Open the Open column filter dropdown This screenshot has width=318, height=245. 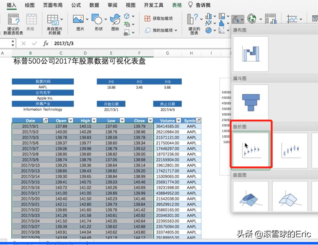coord(71,121)
